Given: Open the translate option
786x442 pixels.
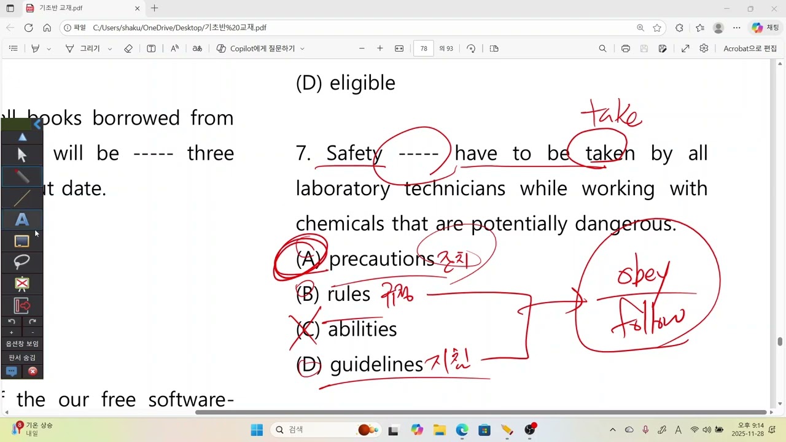Looking at the screenshot, I should 197,48.
